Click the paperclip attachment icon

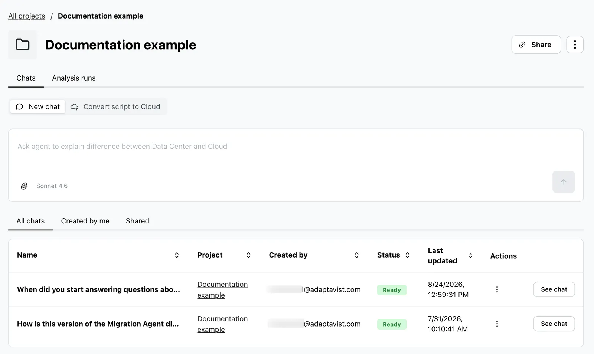[x=24, y=186]
